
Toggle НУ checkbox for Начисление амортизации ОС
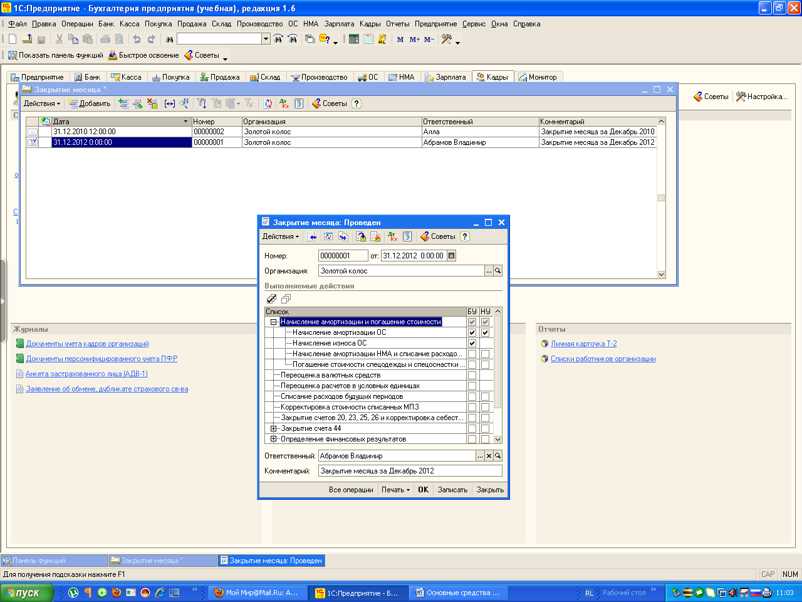485,332
